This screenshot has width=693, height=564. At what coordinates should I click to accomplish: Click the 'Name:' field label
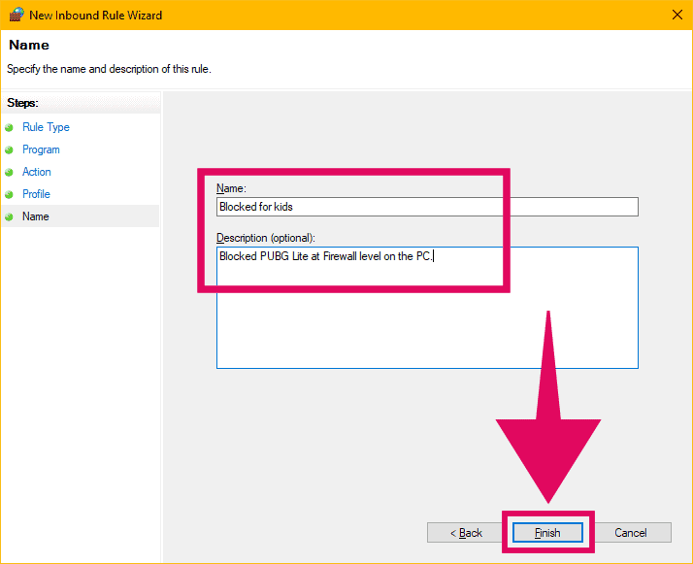(x=231, y=188)
